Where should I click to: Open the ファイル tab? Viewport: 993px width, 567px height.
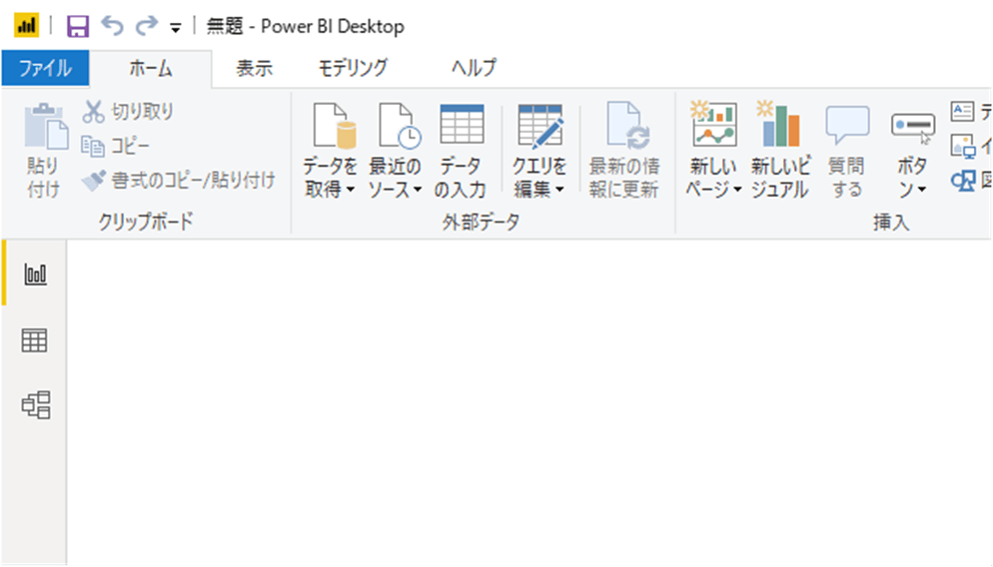[45, 68]
